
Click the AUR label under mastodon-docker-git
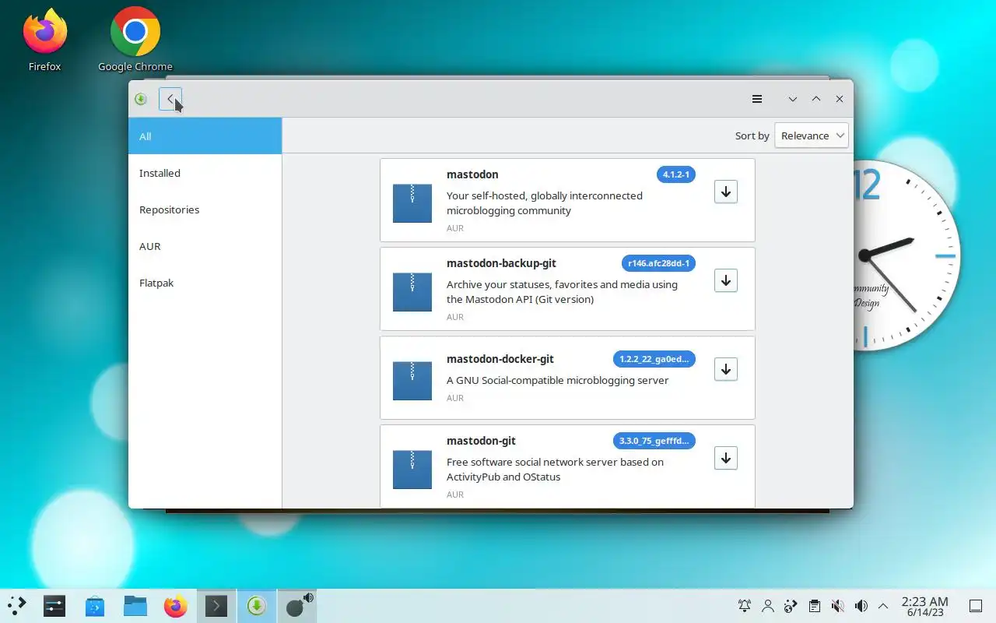455,398
